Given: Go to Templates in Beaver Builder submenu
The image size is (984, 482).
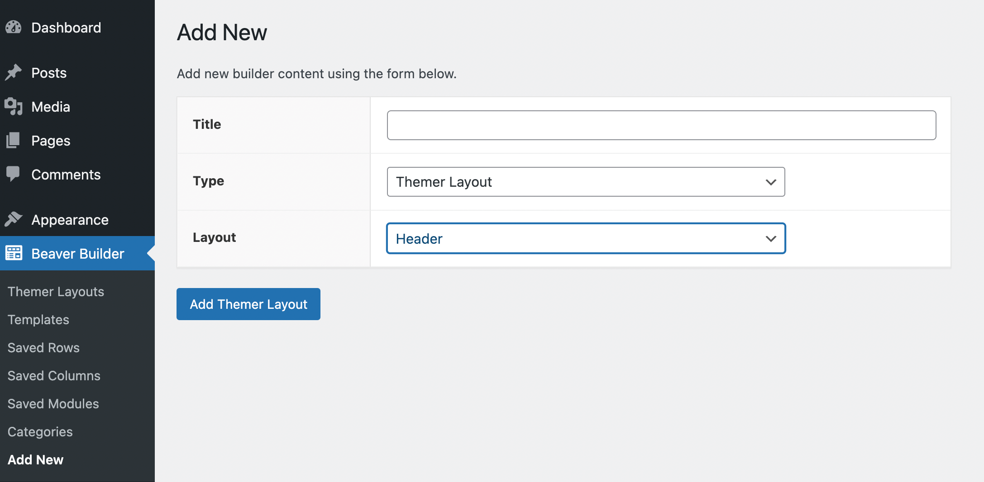Looking at the screenshot, I should point(38,320).
